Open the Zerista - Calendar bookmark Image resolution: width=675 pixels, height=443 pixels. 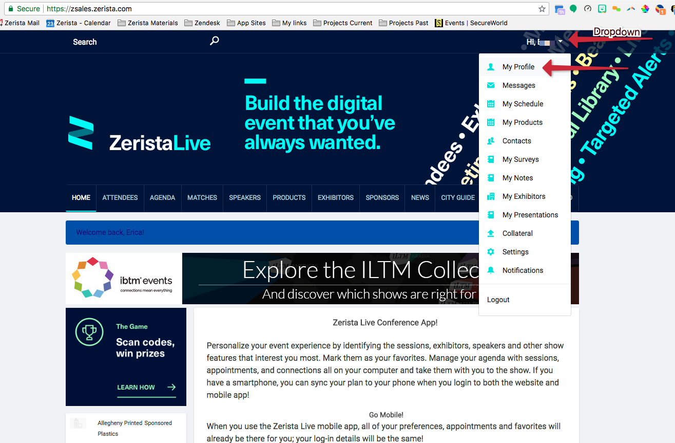point(79,23)
